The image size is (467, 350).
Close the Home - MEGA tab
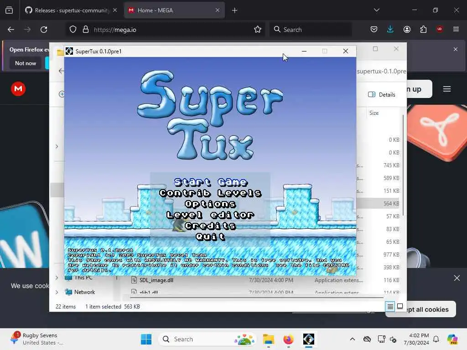(218, 10)
